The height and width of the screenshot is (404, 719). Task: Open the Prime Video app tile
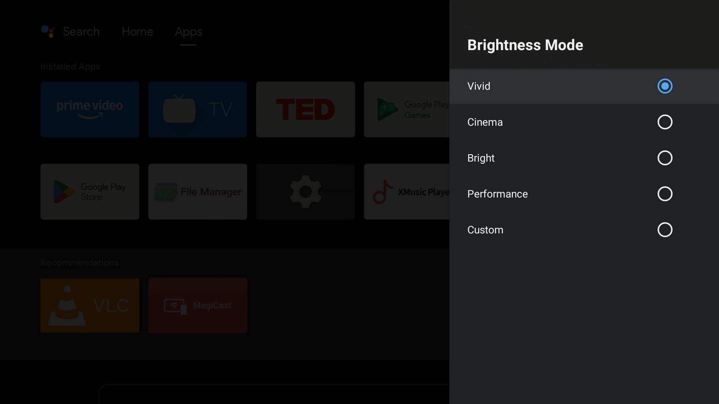point(90,109)
